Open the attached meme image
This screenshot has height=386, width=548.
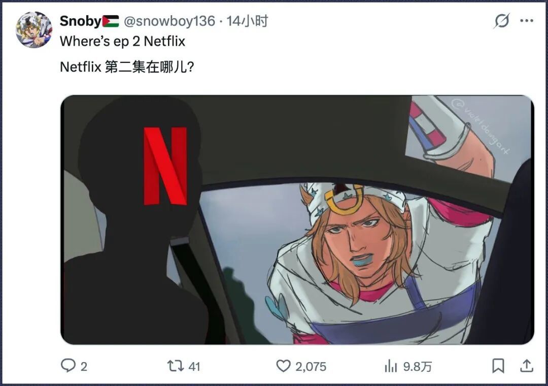pos(297,220)
